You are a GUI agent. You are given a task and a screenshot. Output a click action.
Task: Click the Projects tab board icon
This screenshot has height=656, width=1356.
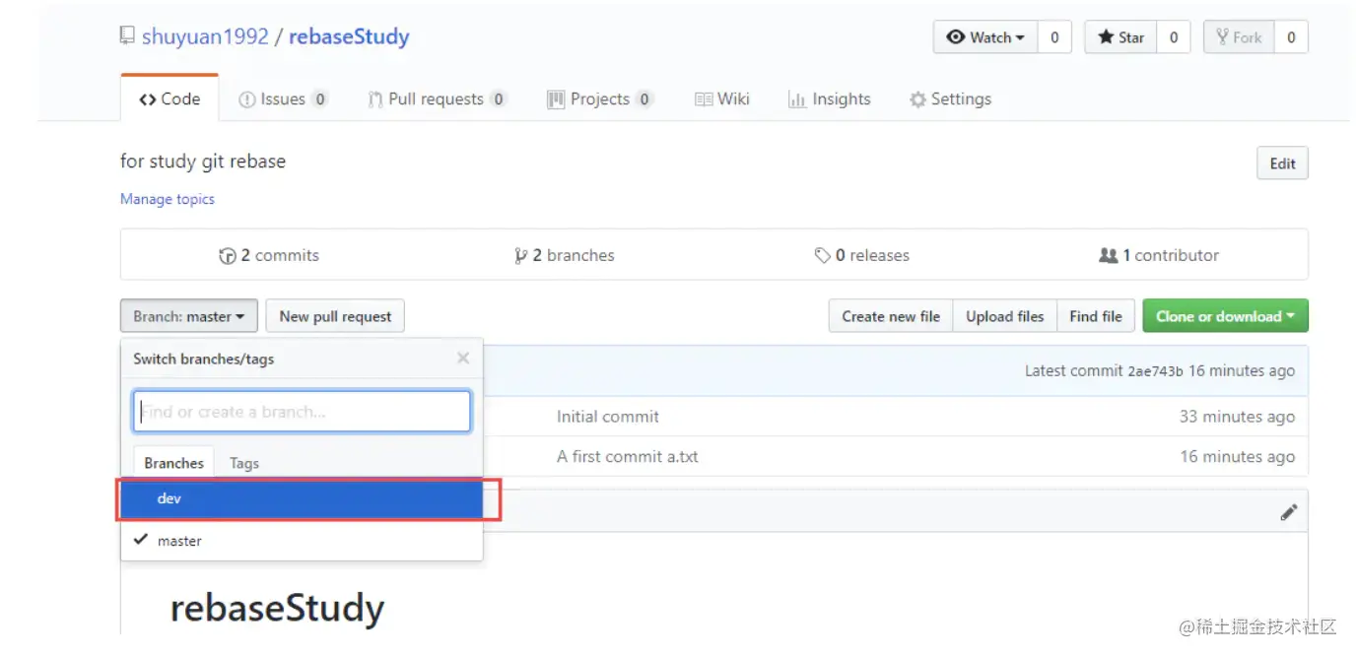click(556, 99)
